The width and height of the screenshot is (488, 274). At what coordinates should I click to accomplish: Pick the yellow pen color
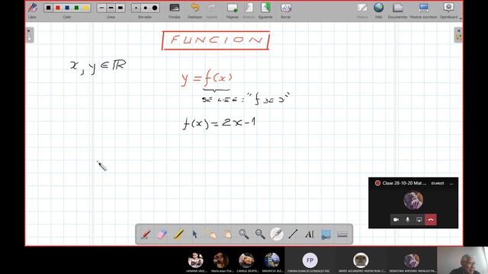pyautogui.click(x=86, y=8)
